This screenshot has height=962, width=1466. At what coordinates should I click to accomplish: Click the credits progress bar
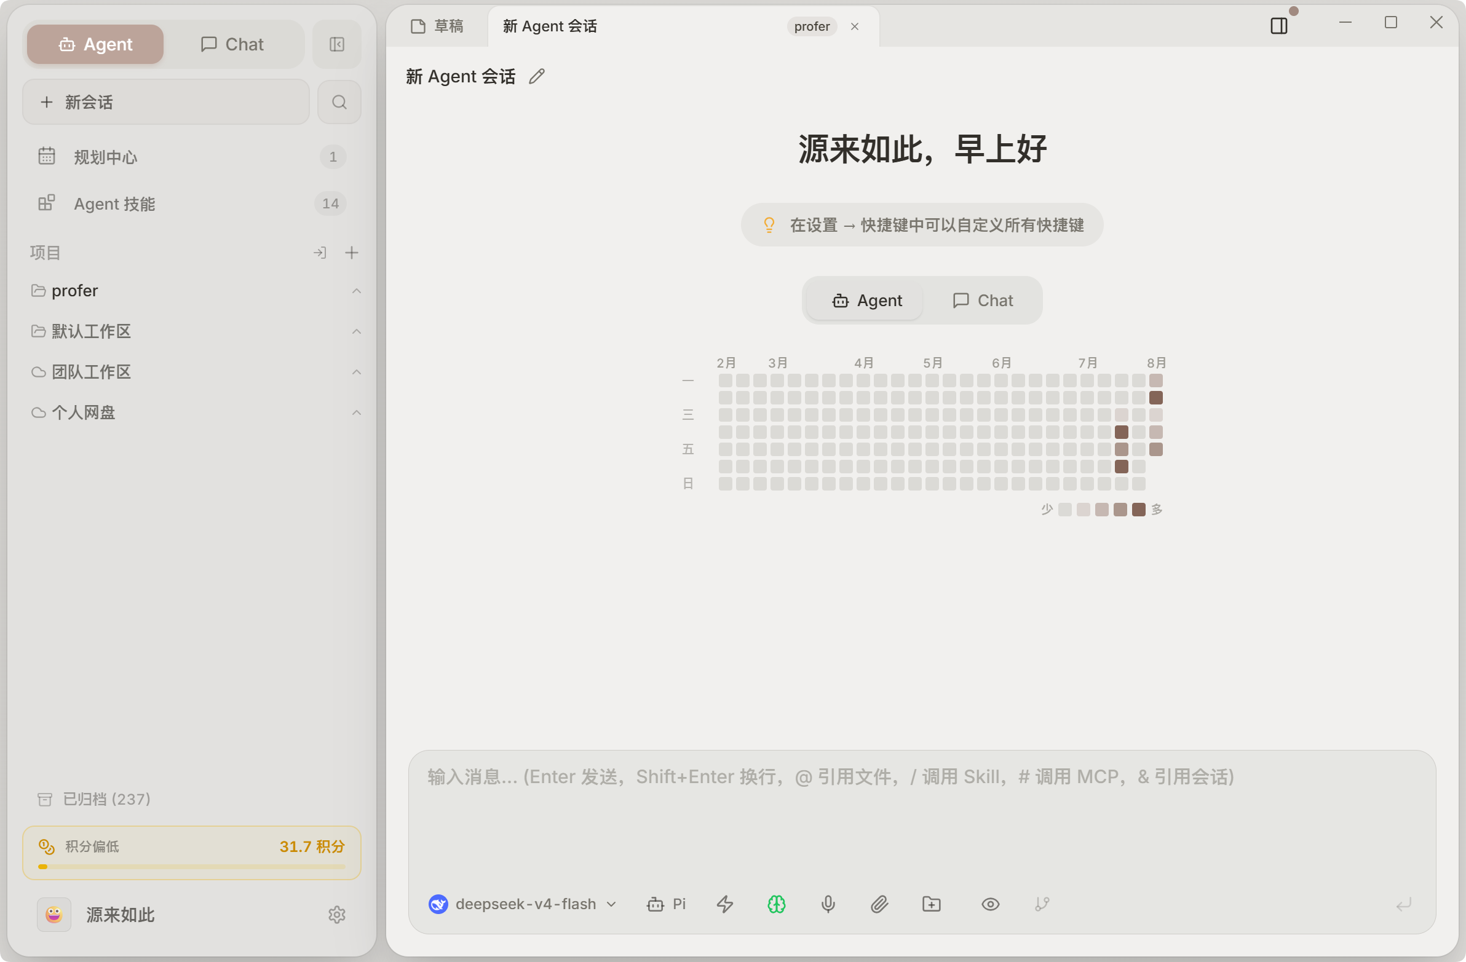[191, 867]
